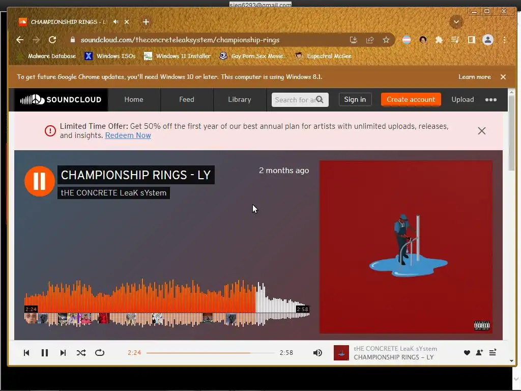Image resolution: width=521 pixels, height=391 pixels.
Task: Reload the page in Chrome
Action: [x=52, y=40]
